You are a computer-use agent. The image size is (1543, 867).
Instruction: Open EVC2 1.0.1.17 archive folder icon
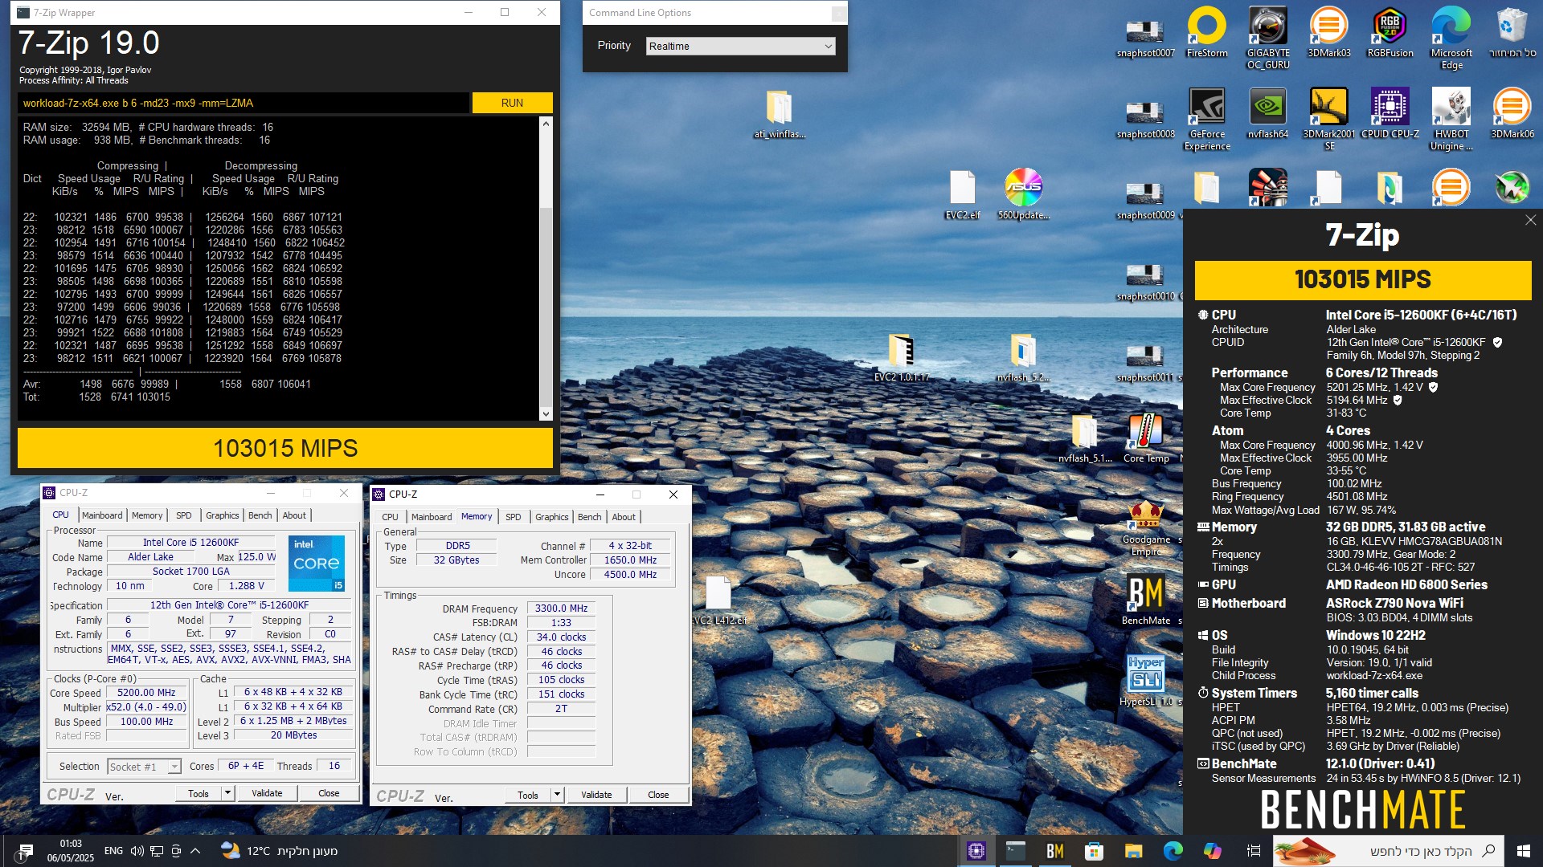(901, 356)
